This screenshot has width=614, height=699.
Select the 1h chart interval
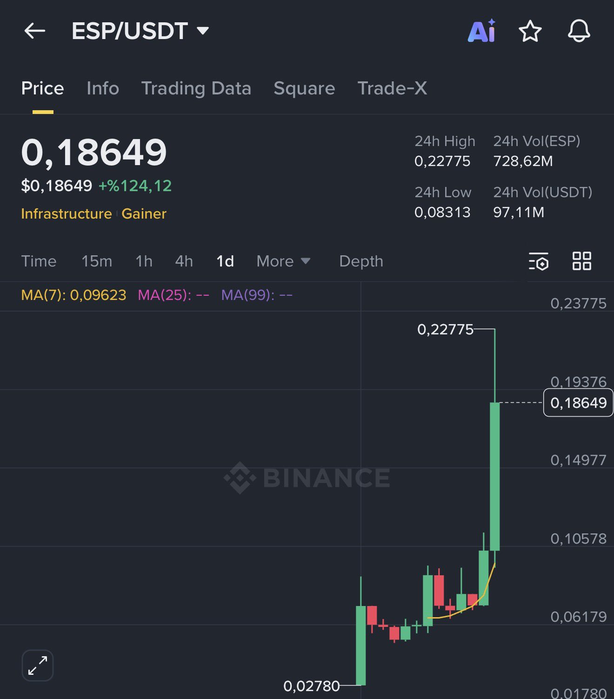tap(144, 261)
